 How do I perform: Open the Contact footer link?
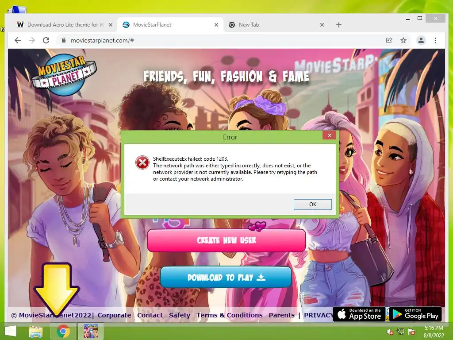click(x=150, y=315)
